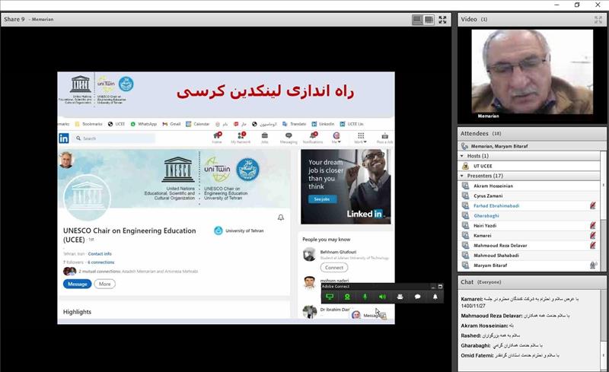Click muted microphone icon for Hairi Yazdi
This screenshot has width=609, height=372.
pyautogui.click(x=593, y=226)
